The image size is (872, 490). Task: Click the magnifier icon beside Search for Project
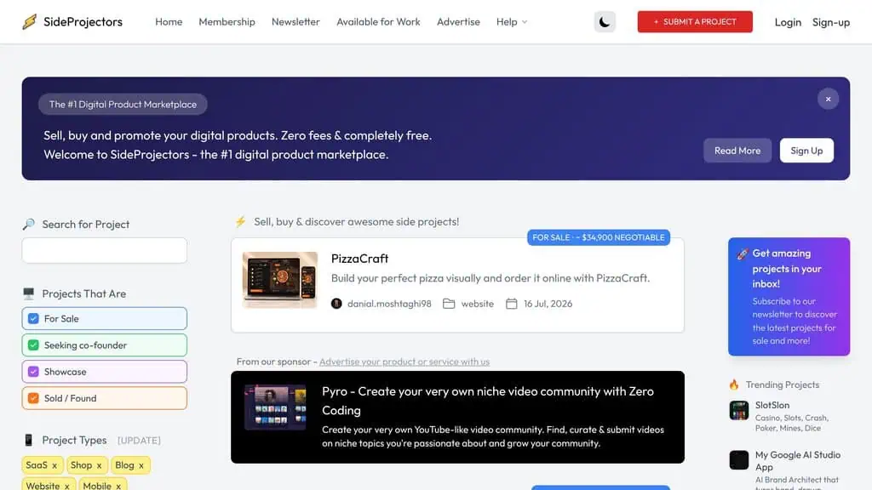(28, 224)
